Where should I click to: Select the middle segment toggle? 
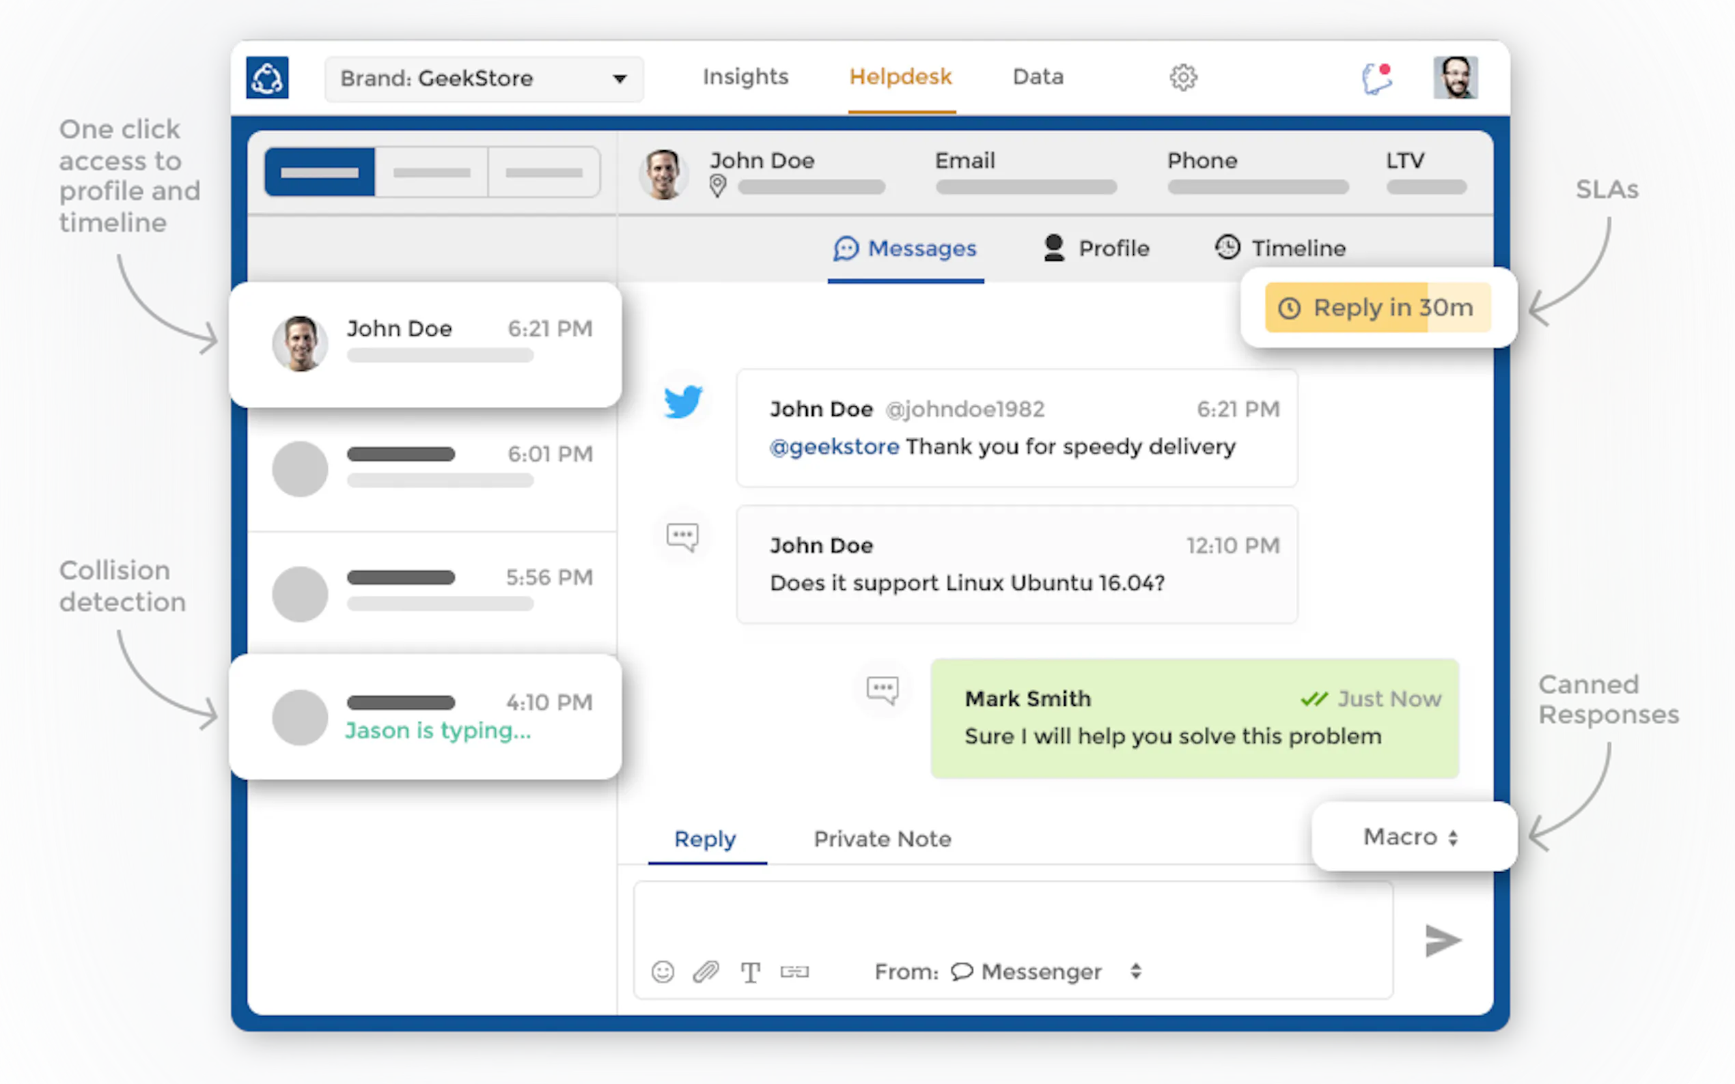[x=432, y=172]
